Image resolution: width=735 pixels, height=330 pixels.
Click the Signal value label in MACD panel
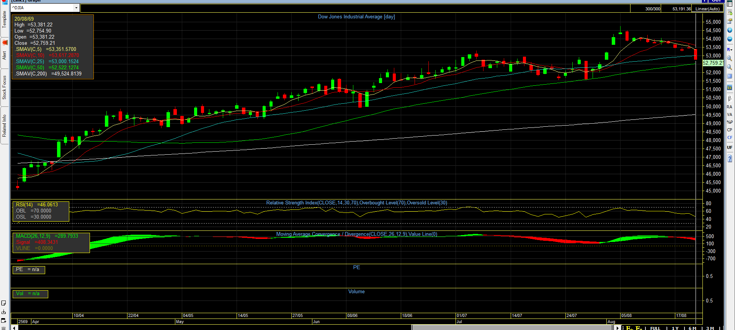point(37,242)
